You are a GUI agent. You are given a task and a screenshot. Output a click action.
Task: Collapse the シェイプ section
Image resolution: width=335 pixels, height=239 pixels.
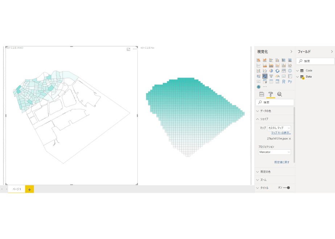[275, 119]
